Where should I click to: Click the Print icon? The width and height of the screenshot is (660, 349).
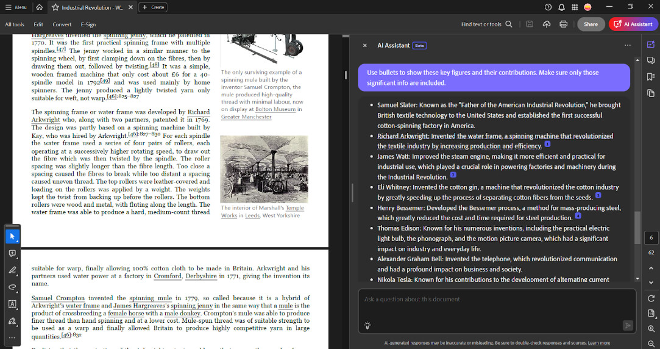pyautogui.click(x=564, y=24)
